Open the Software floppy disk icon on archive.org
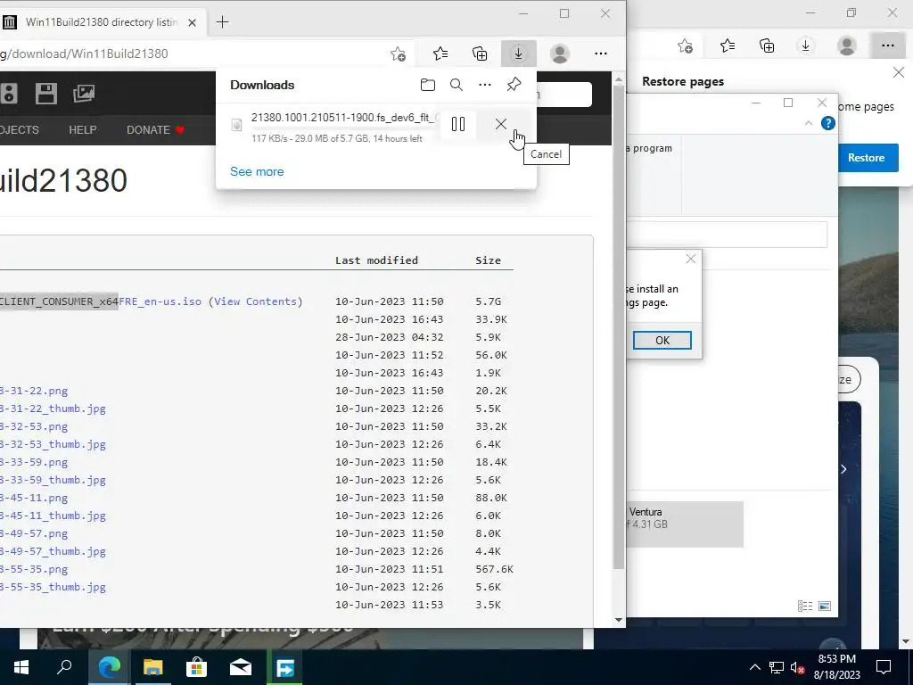The image size is (913, 685). (46, 93)
